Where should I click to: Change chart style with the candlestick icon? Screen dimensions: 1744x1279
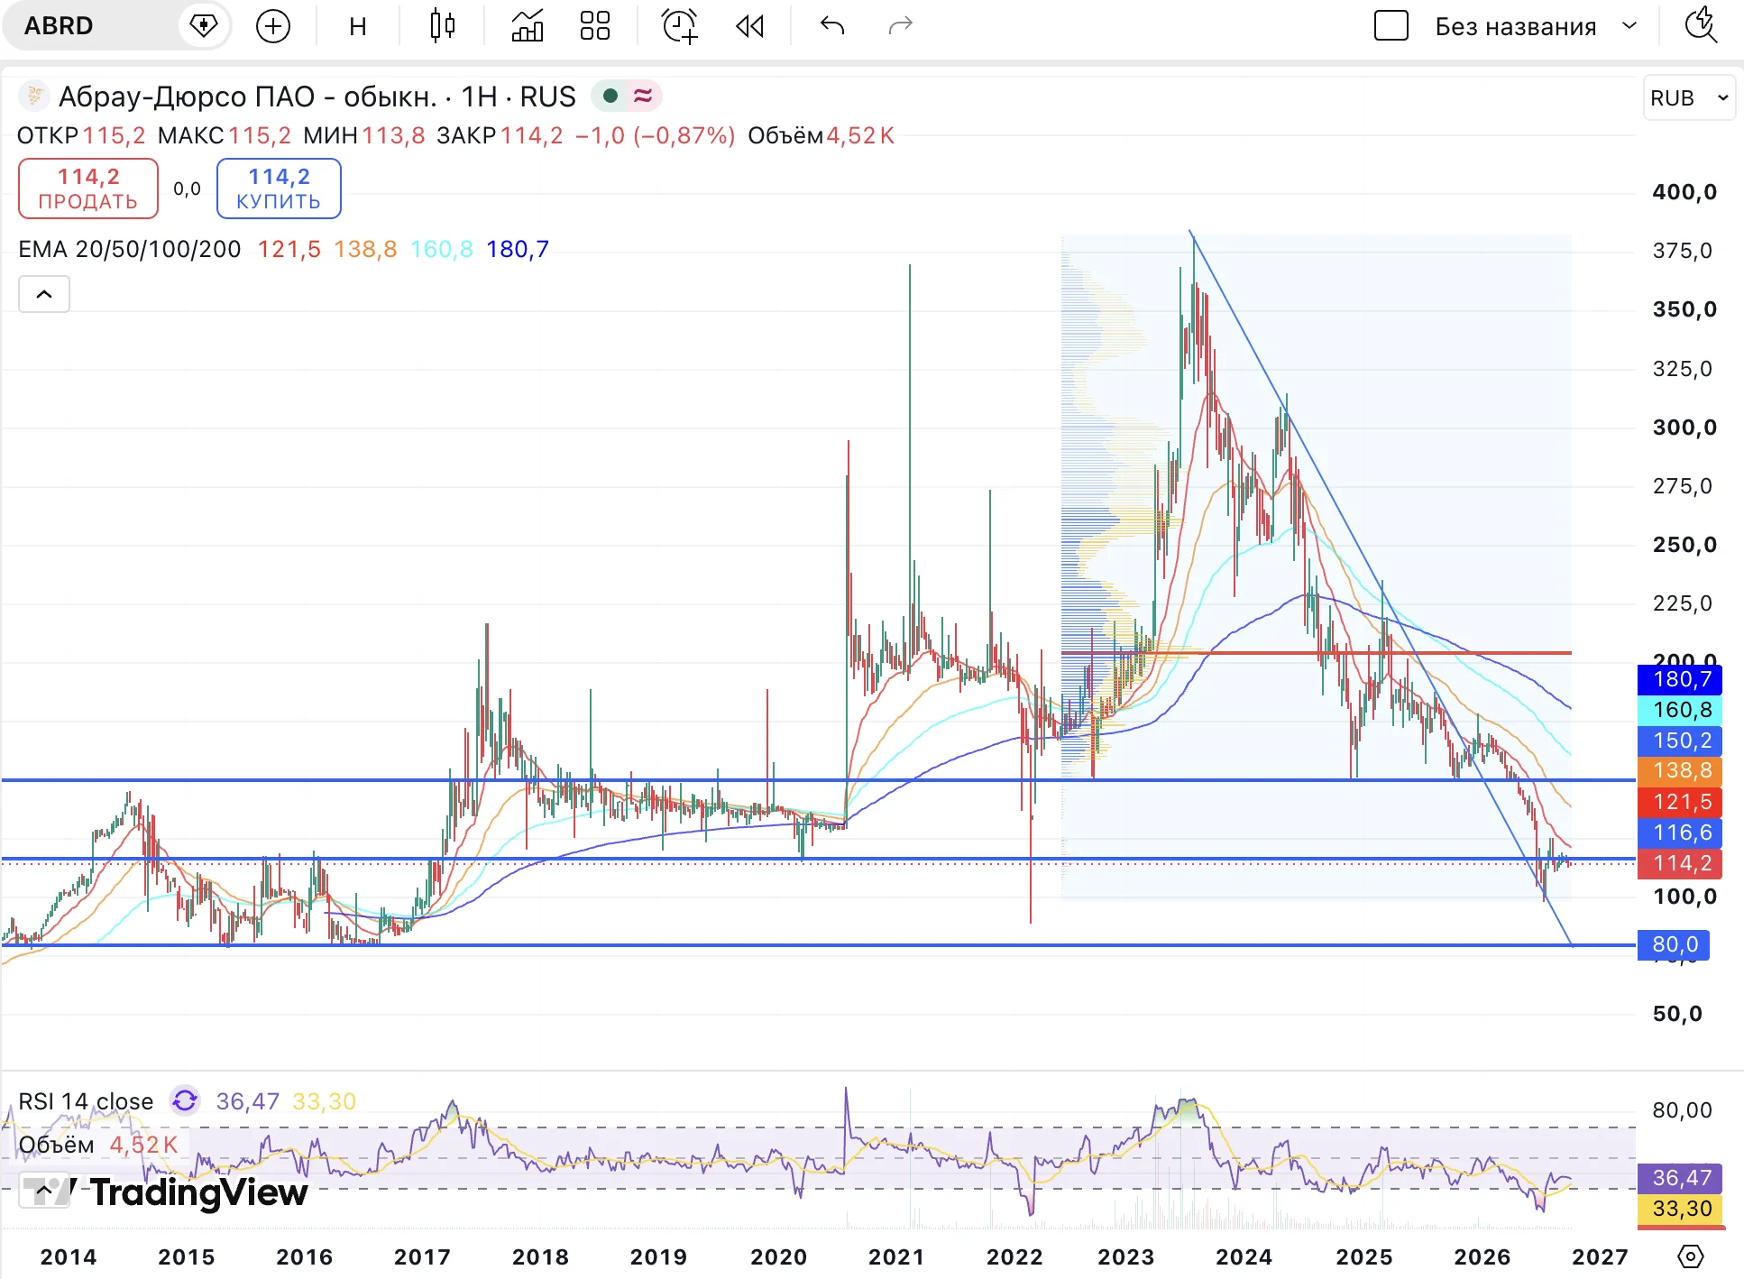(x=442, y=26)
